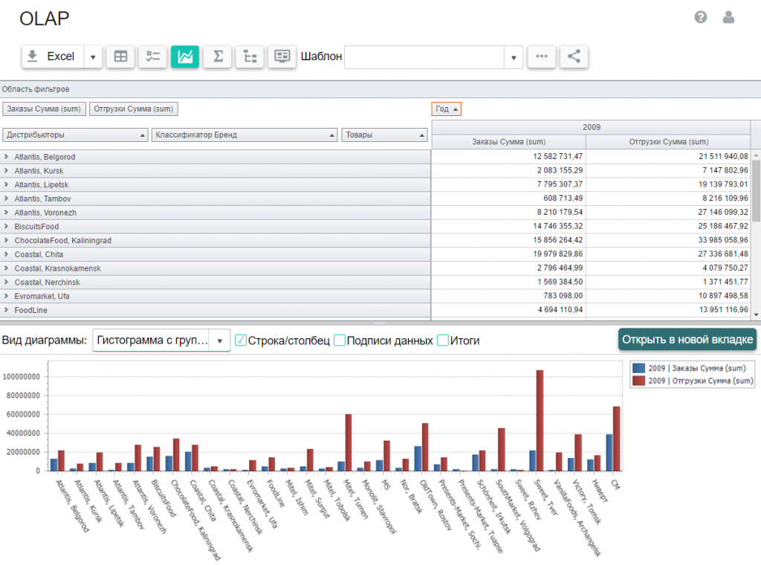Focus the Шаблон template input field
761x565 pixels.
pos(424,57)
